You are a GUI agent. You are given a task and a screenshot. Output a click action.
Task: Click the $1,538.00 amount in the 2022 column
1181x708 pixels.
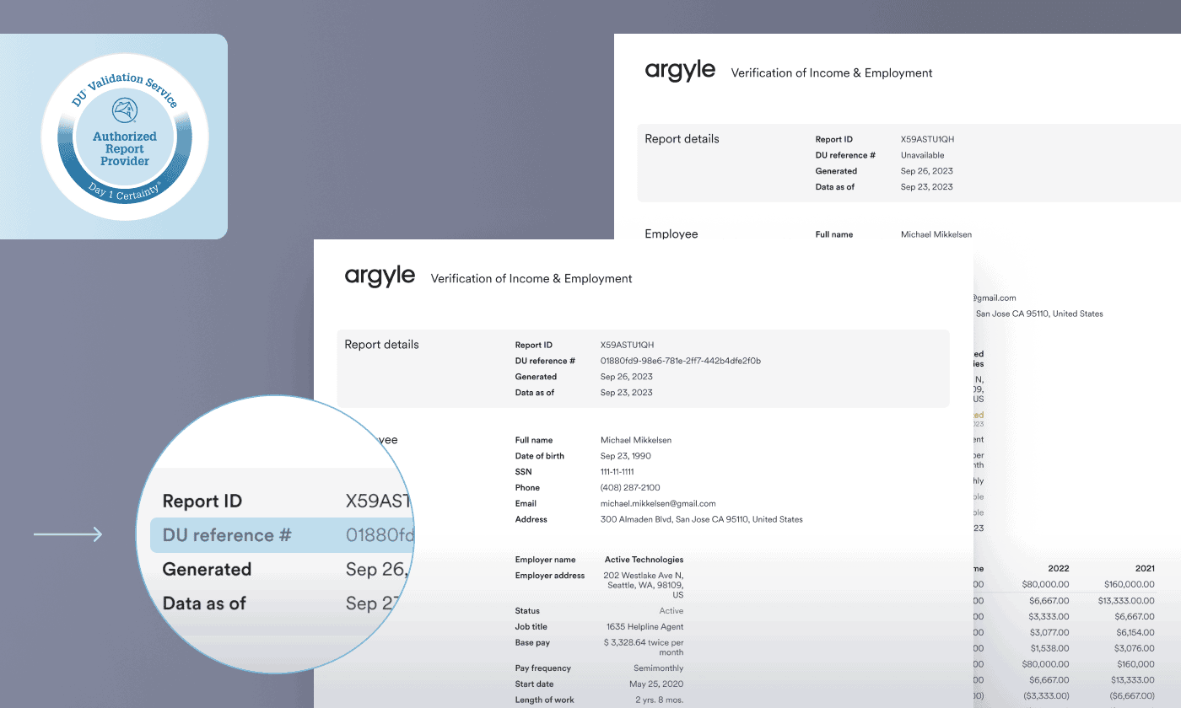[1050, 649]
